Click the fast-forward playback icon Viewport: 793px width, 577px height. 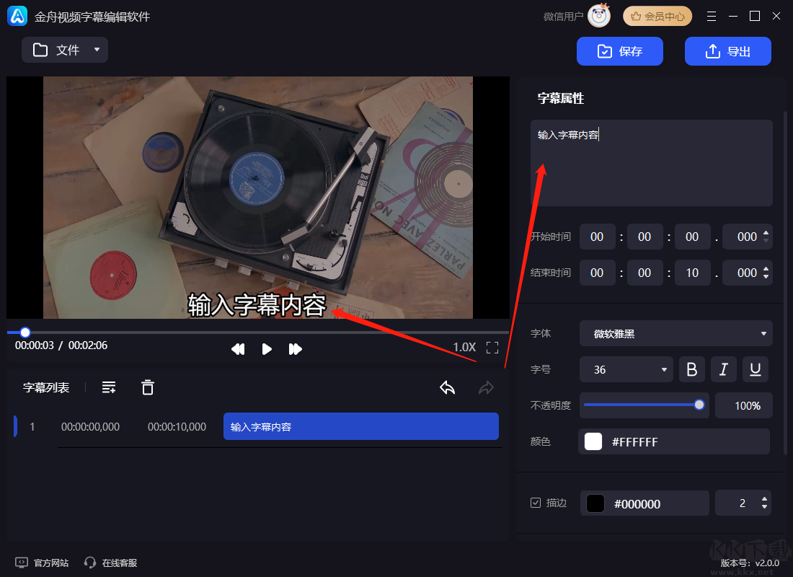(x=296, y=349)
